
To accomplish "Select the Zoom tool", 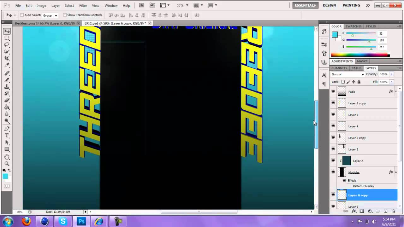I will [7, 164].
